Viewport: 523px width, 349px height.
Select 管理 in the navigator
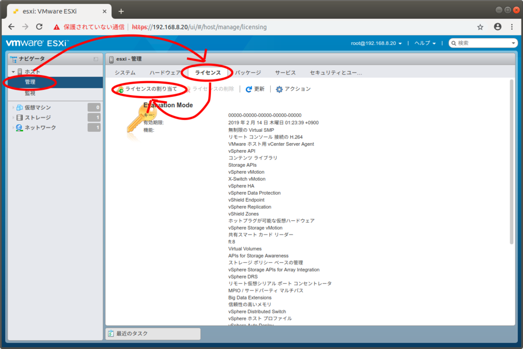pos(30,82)
